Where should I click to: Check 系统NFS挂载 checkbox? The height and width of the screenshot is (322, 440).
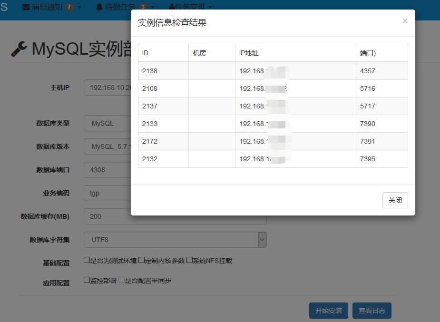189,260
